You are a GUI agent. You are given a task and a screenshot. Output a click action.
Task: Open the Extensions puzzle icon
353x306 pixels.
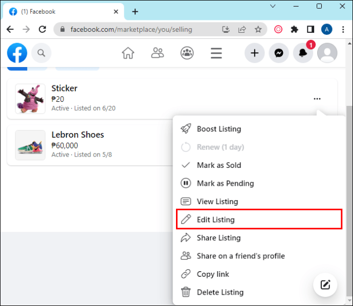295,29
